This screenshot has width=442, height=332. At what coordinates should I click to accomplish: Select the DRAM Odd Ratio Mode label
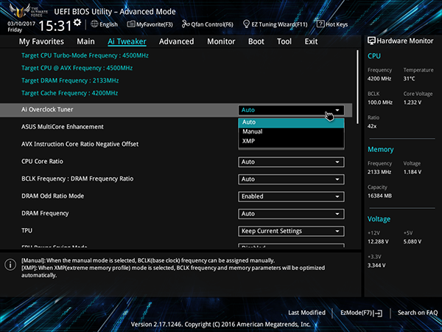click(53, 196)
